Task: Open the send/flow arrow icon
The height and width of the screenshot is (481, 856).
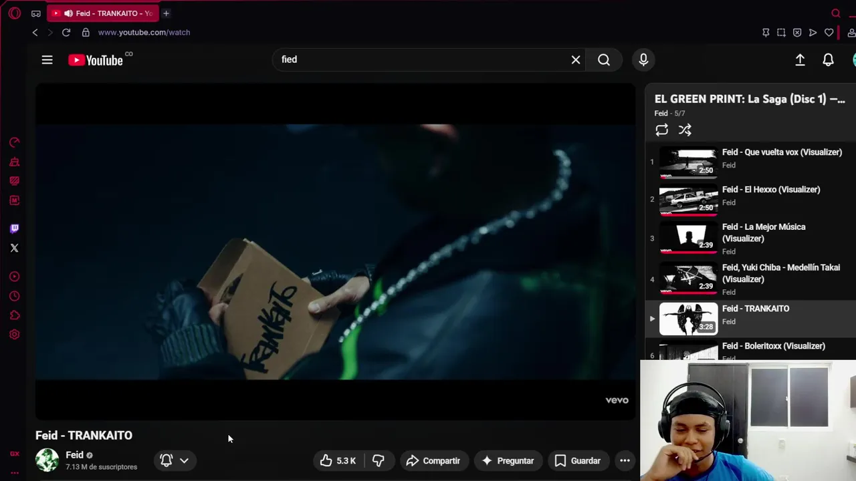Action: tap(813, 32)
